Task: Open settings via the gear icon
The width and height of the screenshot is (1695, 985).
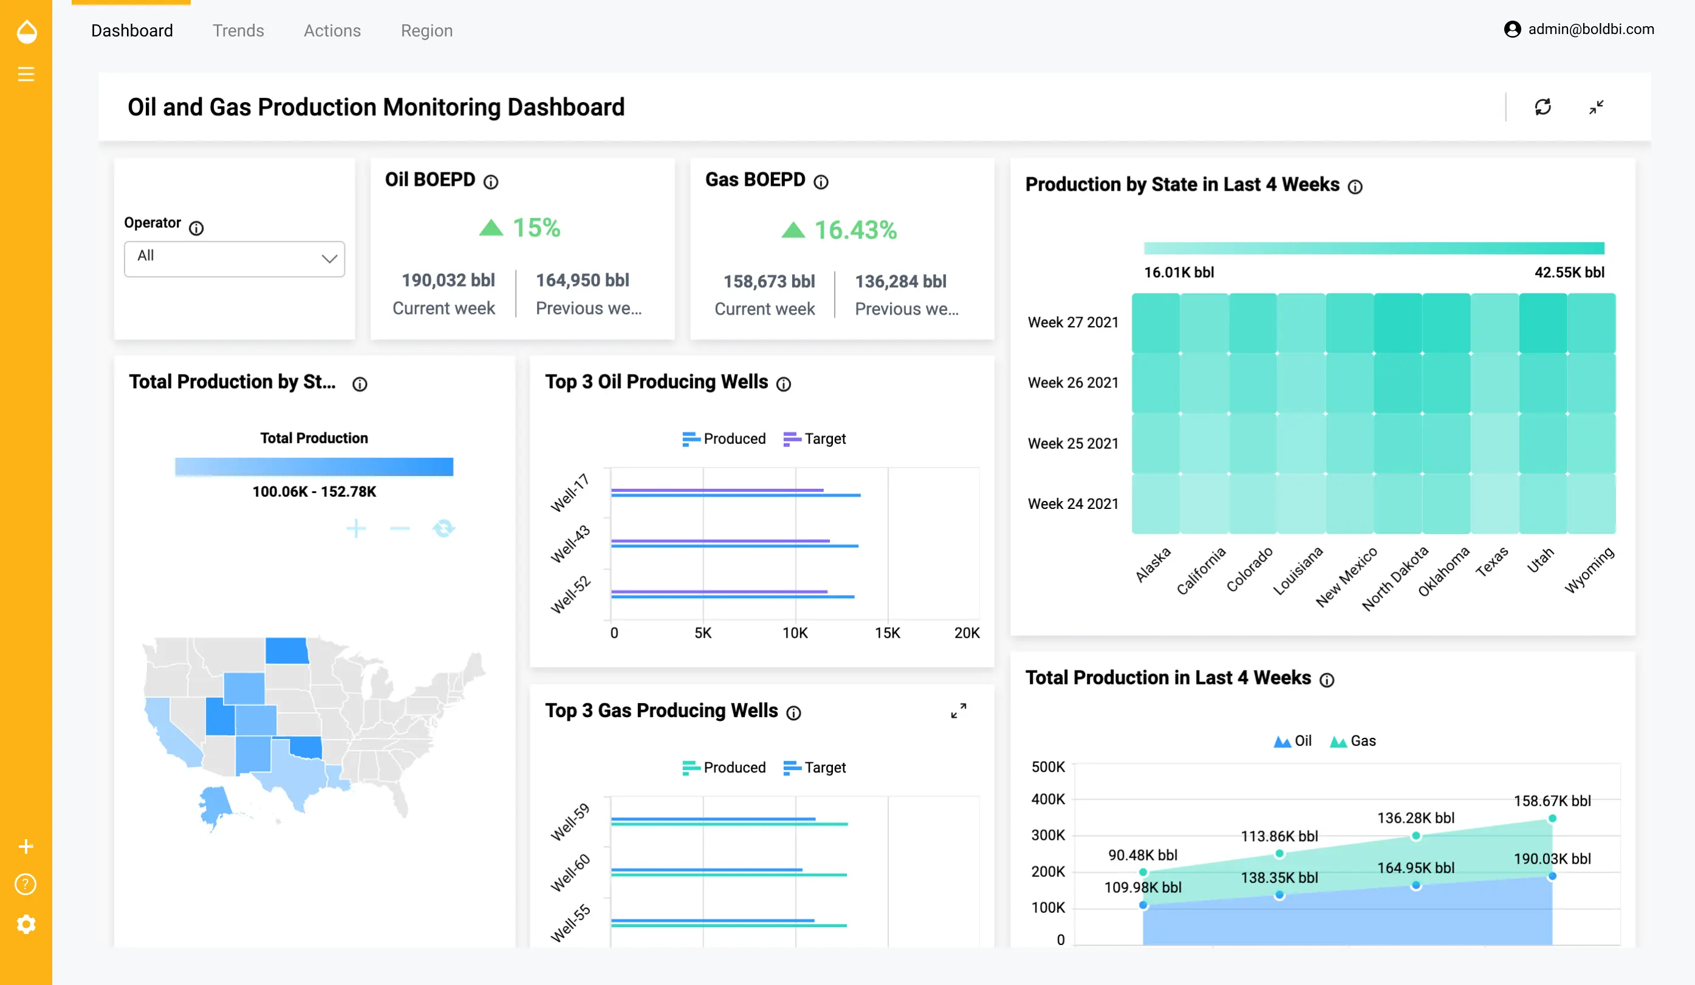Action: pyautogui.click(x=26, y=923)
